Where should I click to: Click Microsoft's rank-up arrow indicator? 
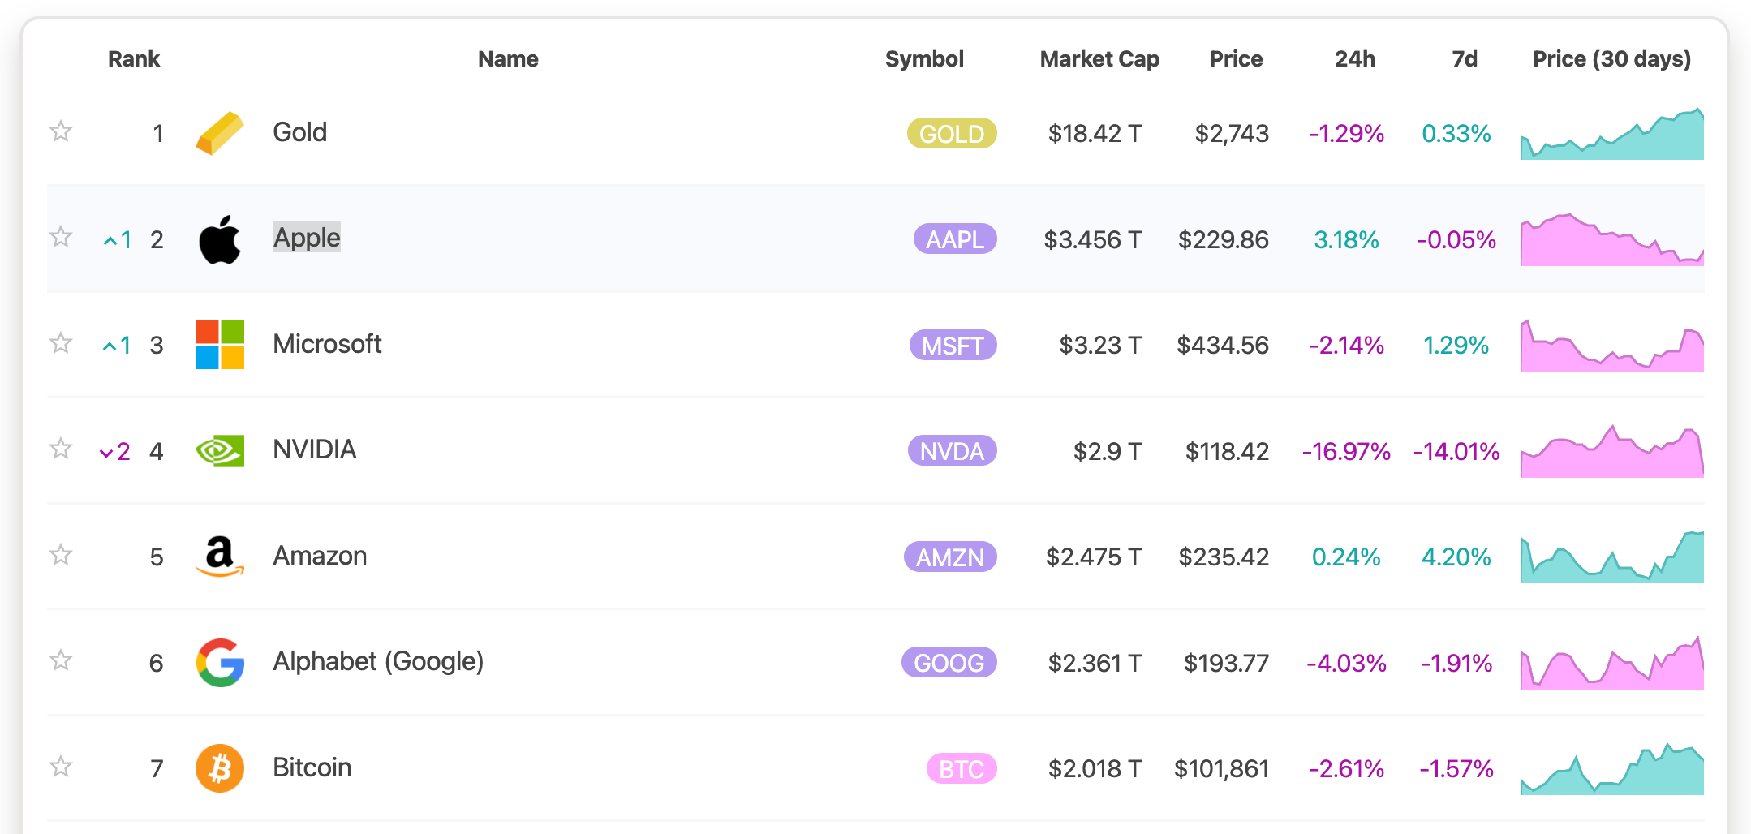coord(118,346)
